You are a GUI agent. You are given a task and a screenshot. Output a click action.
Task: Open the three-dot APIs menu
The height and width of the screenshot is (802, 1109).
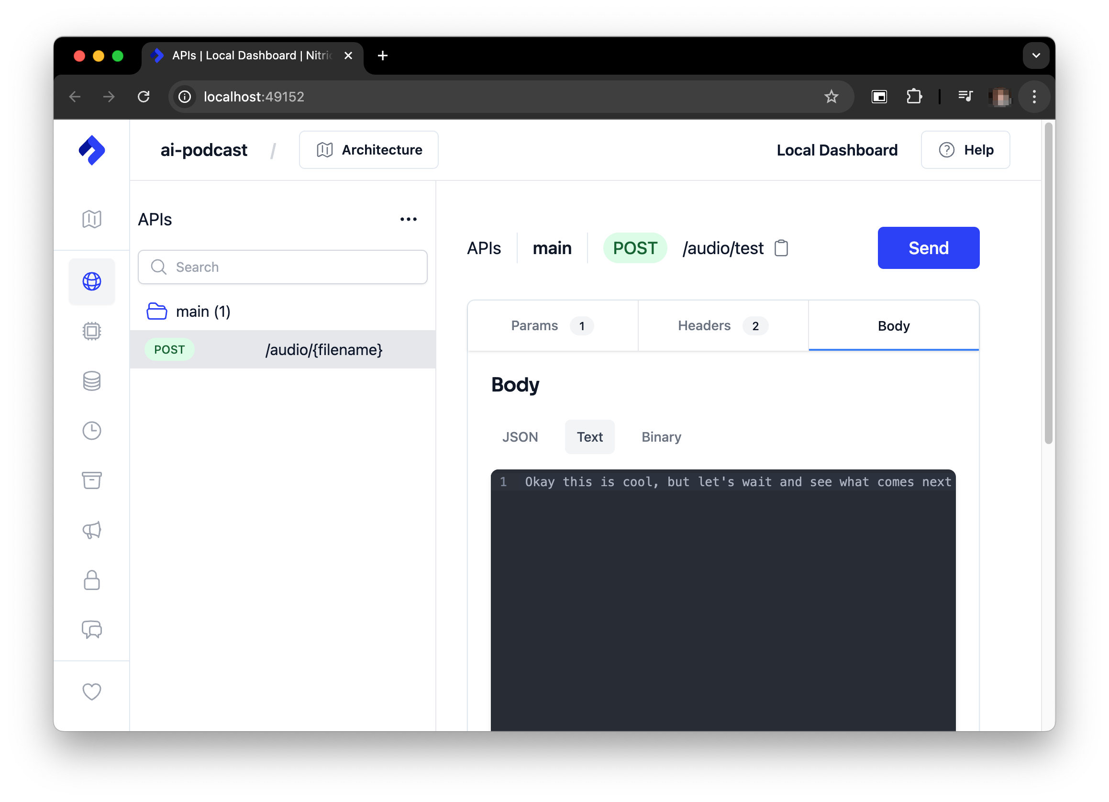(x=408, y=219)
